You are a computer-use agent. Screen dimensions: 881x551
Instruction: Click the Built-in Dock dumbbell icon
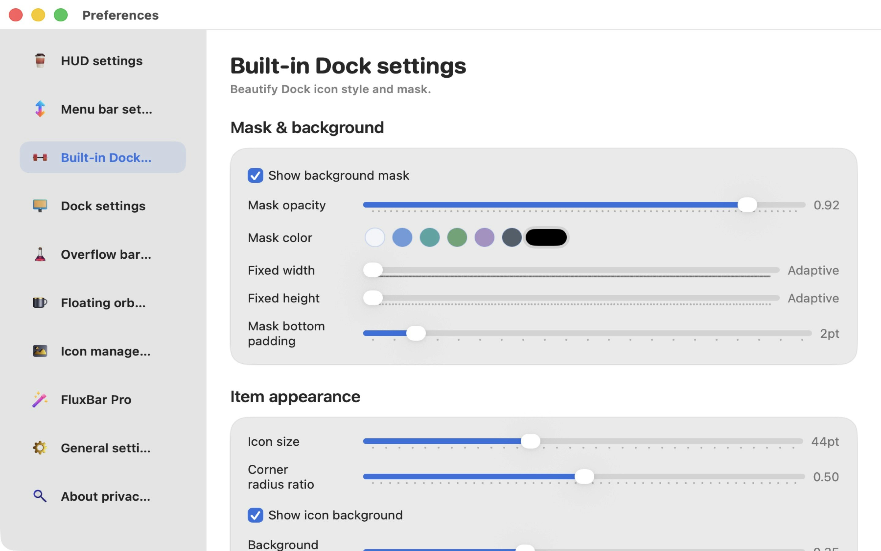point(40,157)
